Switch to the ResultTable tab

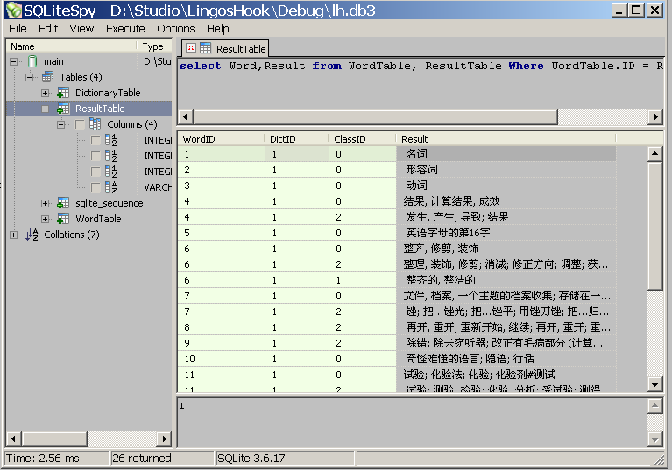click(x=225, y=48)
